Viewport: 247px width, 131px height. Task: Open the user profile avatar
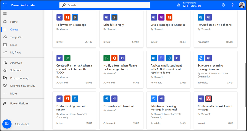(241, 5)
